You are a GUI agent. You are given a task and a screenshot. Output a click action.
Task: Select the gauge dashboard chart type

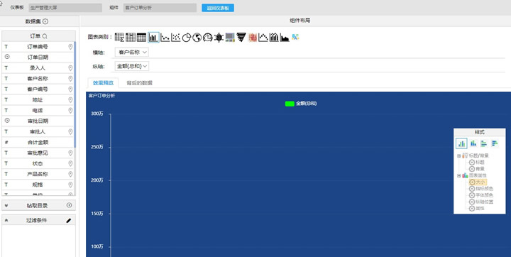pos(207,38)
